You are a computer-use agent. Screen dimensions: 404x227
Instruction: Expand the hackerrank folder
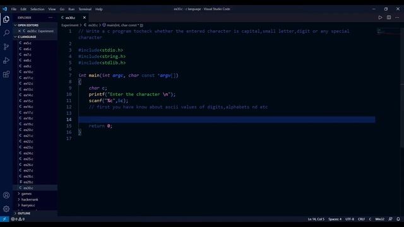coord(30,199)
